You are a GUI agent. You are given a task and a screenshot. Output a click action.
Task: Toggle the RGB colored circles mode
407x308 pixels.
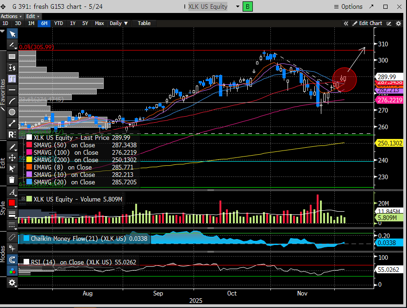[12, 271]
